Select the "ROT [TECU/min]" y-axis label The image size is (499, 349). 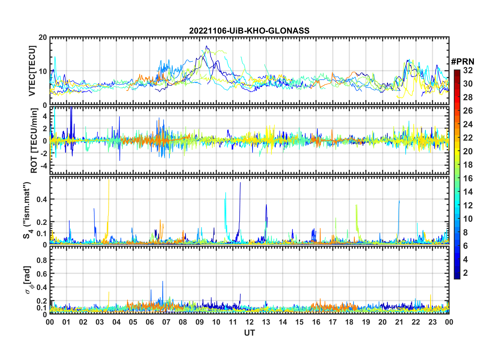pos(34,140)
